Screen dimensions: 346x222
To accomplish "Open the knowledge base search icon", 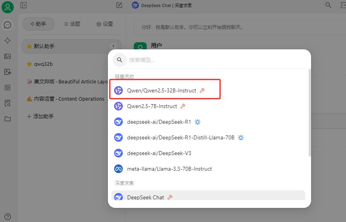I will [x=7, y=103].
